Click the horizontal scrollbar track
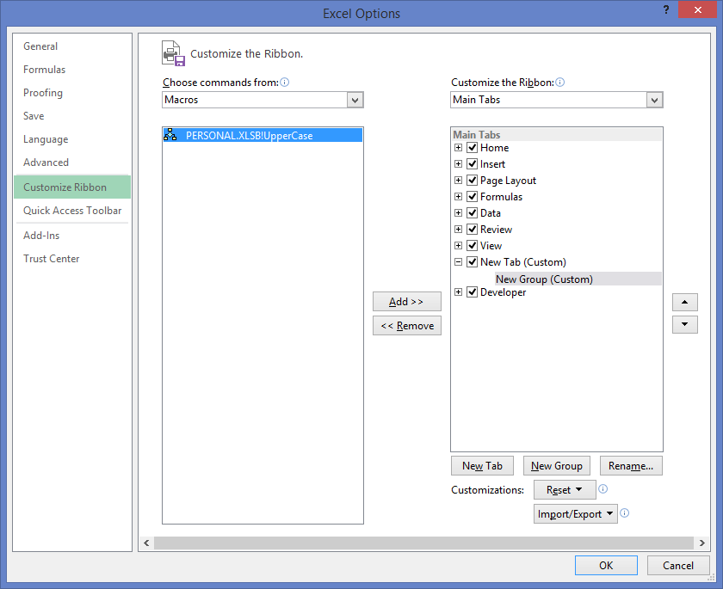Viewport: 723px width, 589px height. [423, 543]
